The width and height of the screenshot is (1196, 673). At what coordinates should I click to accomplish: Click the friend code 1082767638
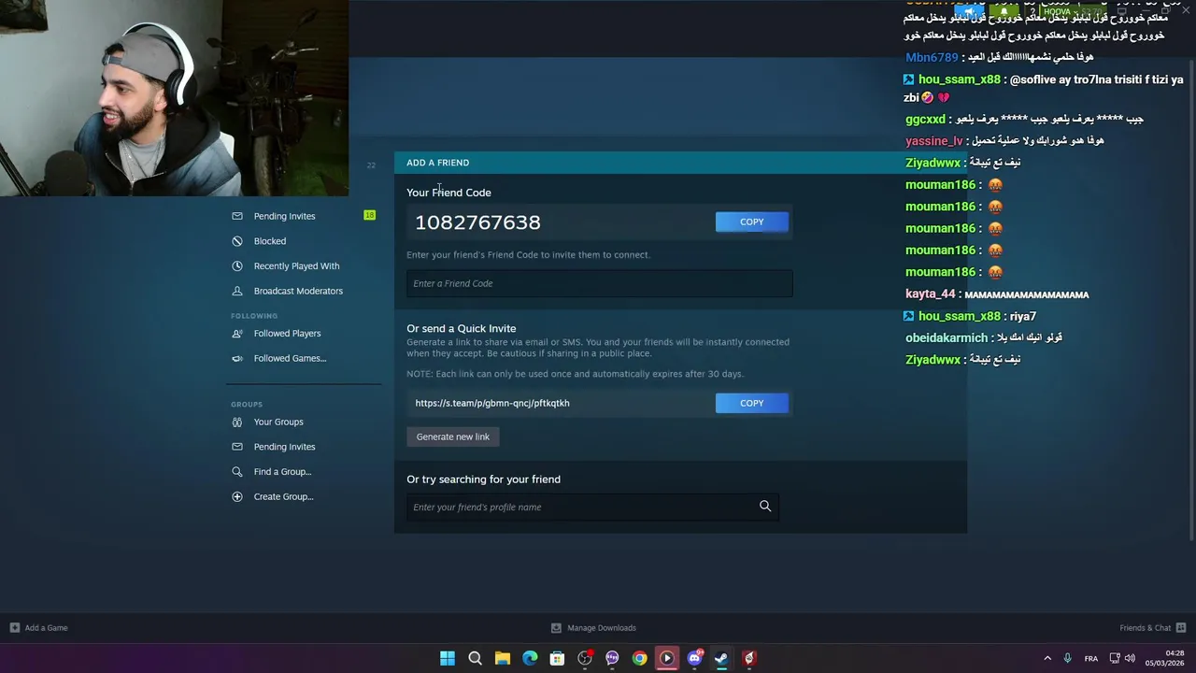pyautogui.click(x=478, y=222)
